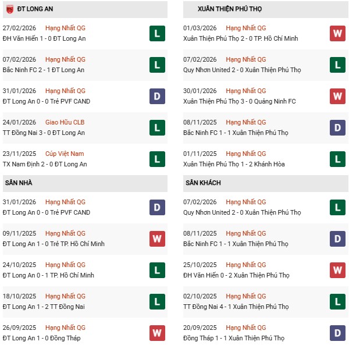349x345 pixels.
Task: Select the SÂN KHÁCH section header
Action: click(205, 183)
